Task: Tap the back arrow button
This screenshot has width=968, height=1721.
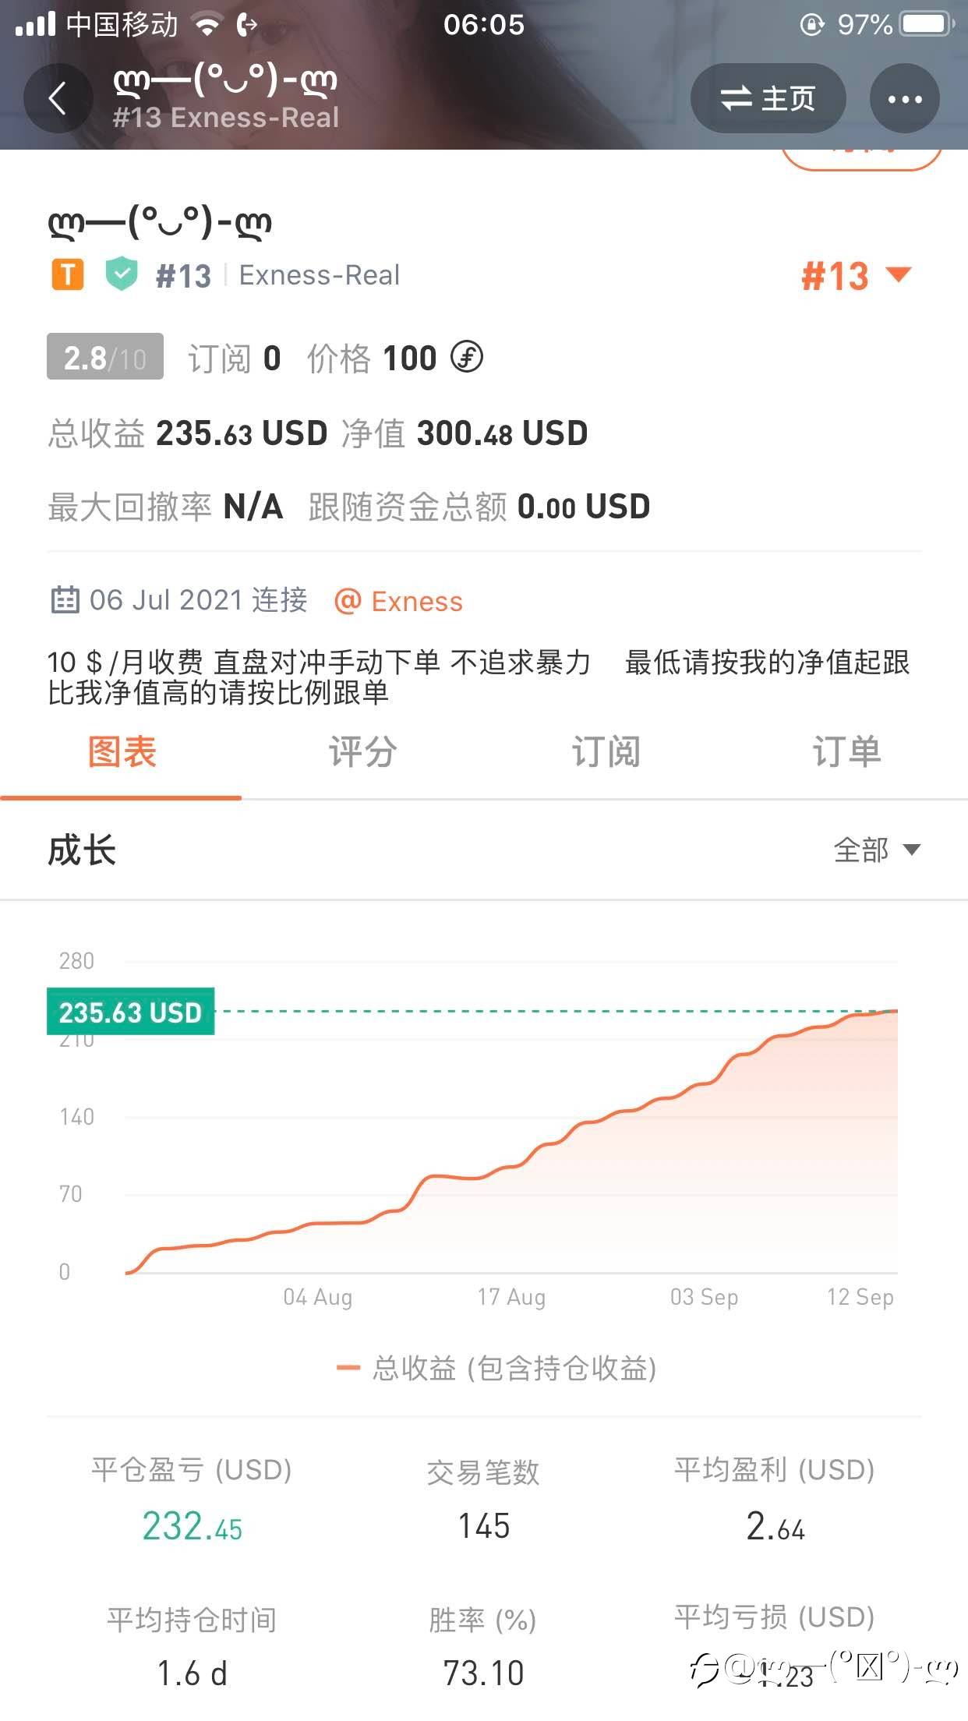Action: coord(58,99)
